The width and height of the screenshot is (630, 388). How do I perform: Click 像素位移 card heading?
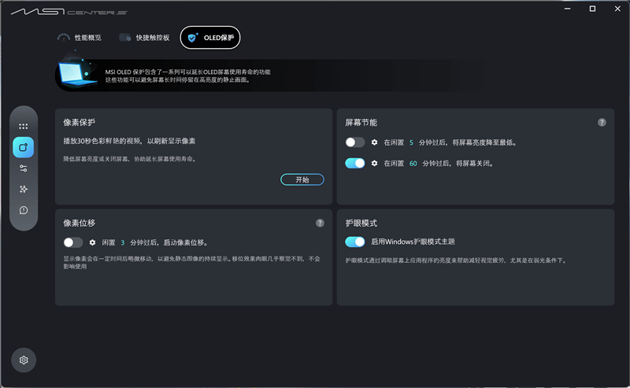(x=80, y=223)
